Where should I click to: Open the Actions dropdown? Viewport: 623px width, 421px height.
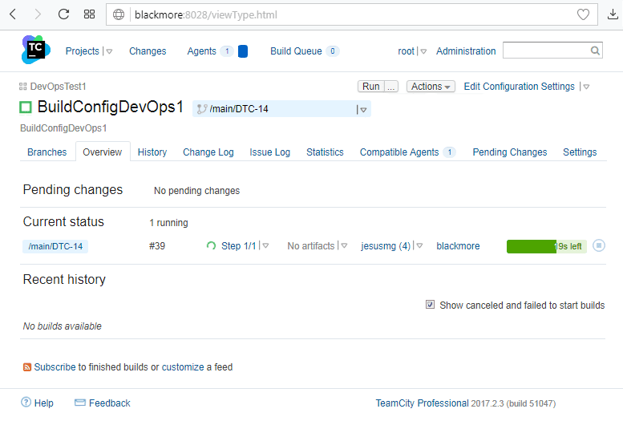tap(431, 87)
